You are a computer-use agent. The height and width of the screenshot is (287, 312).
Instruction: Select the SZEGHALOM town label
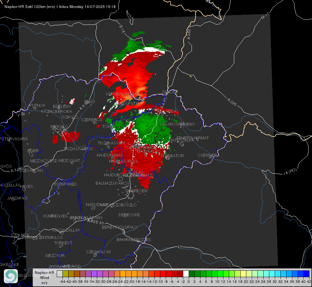click(x=98, y=252)
